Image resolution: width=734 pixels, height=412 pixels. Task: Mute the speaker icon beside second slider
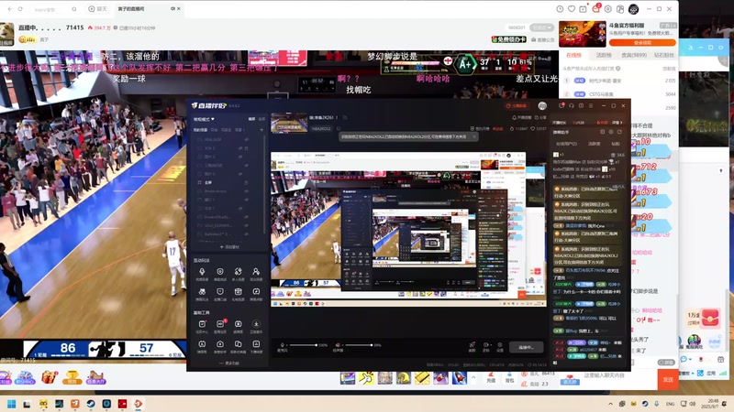tap(338, 345)
